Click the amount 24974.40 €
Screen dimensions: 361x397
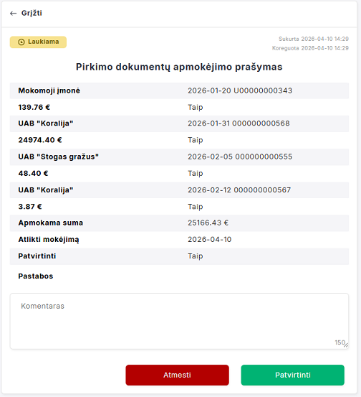[40, 140]
